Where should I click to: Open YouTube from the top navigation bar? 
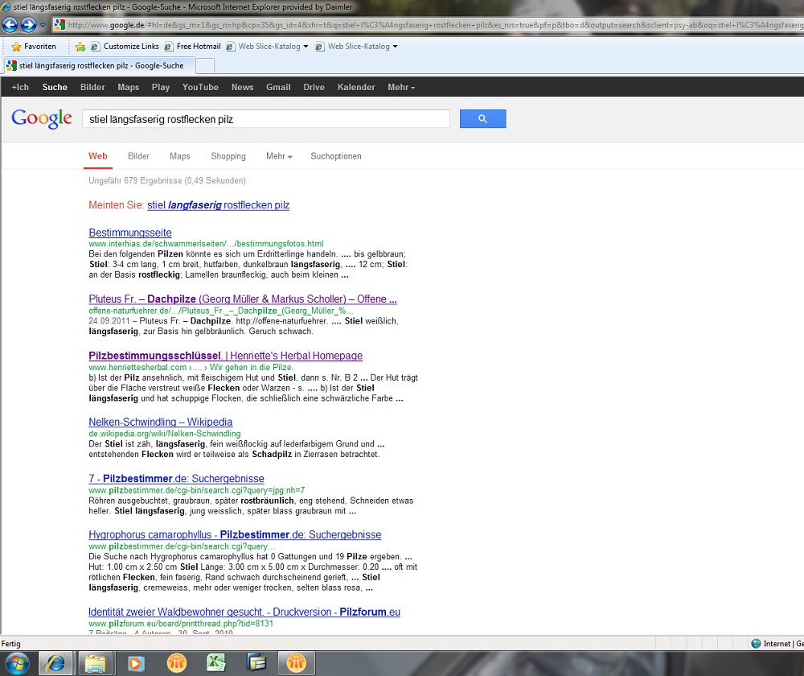(x=200, y=87)
